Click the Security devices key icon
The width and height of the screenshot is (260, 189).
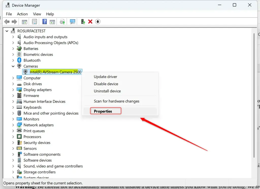pyautogui.click(x=19, y=142)
